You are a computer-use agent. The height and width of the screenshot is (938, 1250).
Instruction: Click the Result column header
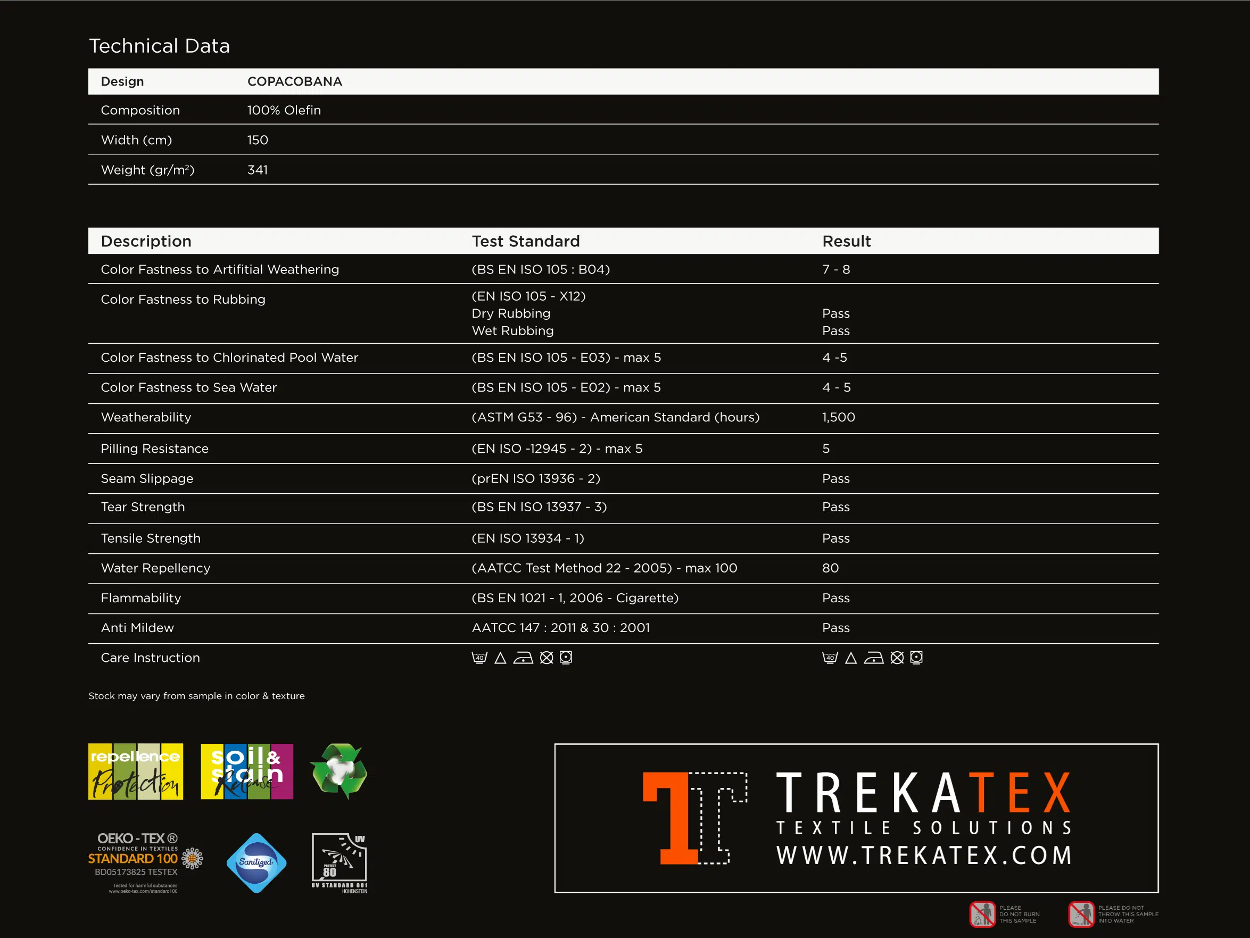pos(846,241)
